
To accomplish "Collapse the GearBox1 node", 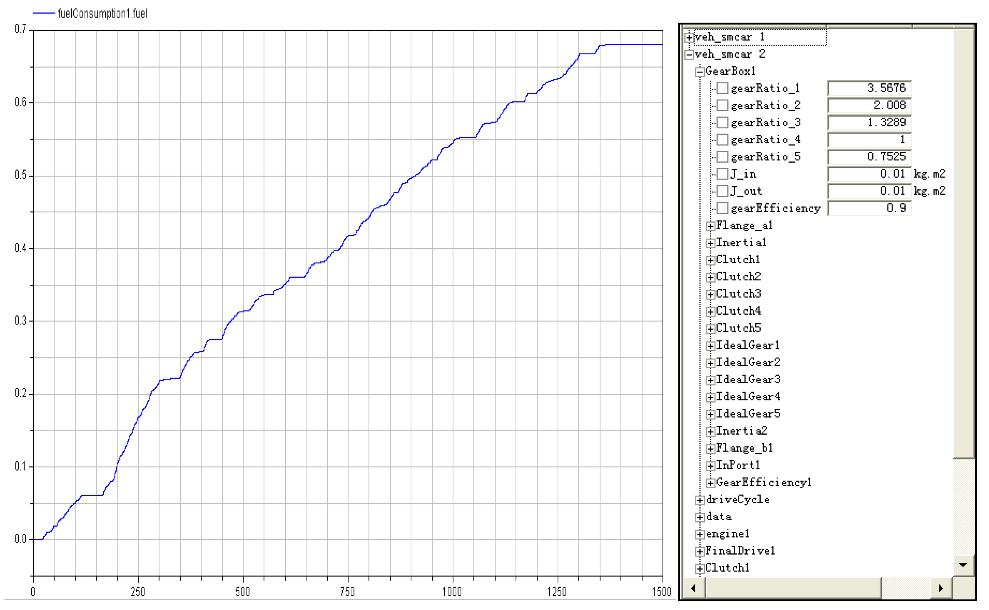I will click(x=699, y=72).
